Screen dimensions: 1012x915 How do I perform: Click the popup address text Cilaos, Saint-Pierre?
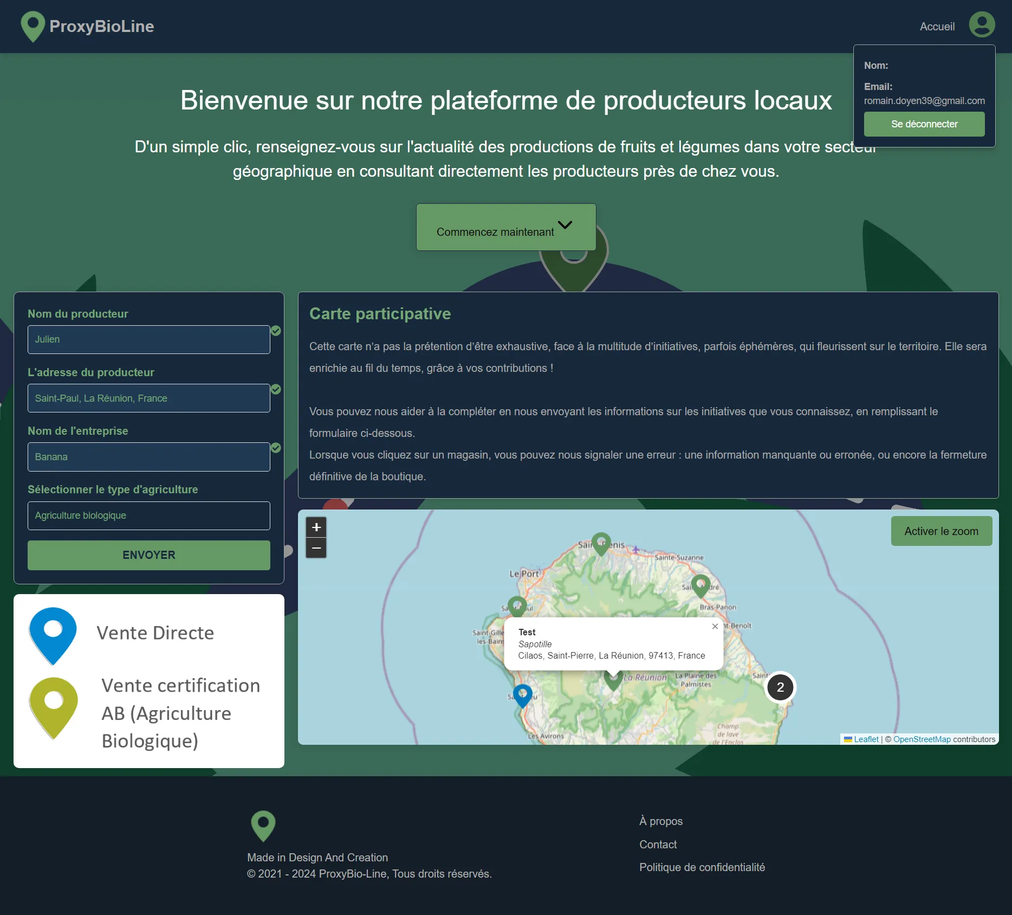[x=611, y=655]
